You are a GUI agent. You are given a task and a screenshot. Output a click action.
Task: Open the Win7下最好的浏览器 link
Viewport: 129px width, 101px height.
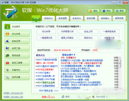pyautogui.click(x=47, y=60)
